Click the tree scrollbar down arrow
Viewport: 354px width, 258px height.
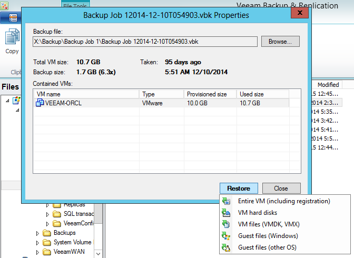[x=98, y=254]
